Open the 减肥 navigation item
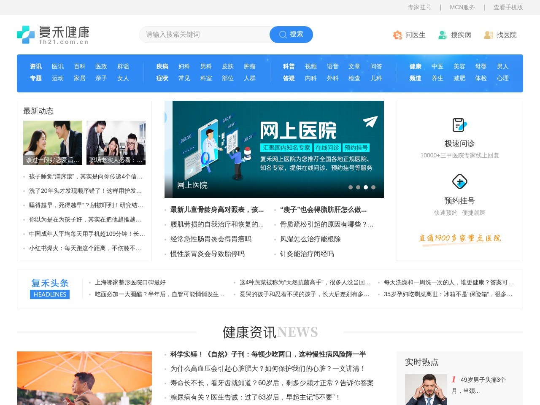This screenshot has width=540, height=405. [x=459, y=78]
